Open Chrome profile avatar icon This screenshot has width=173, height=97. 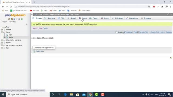167,6
